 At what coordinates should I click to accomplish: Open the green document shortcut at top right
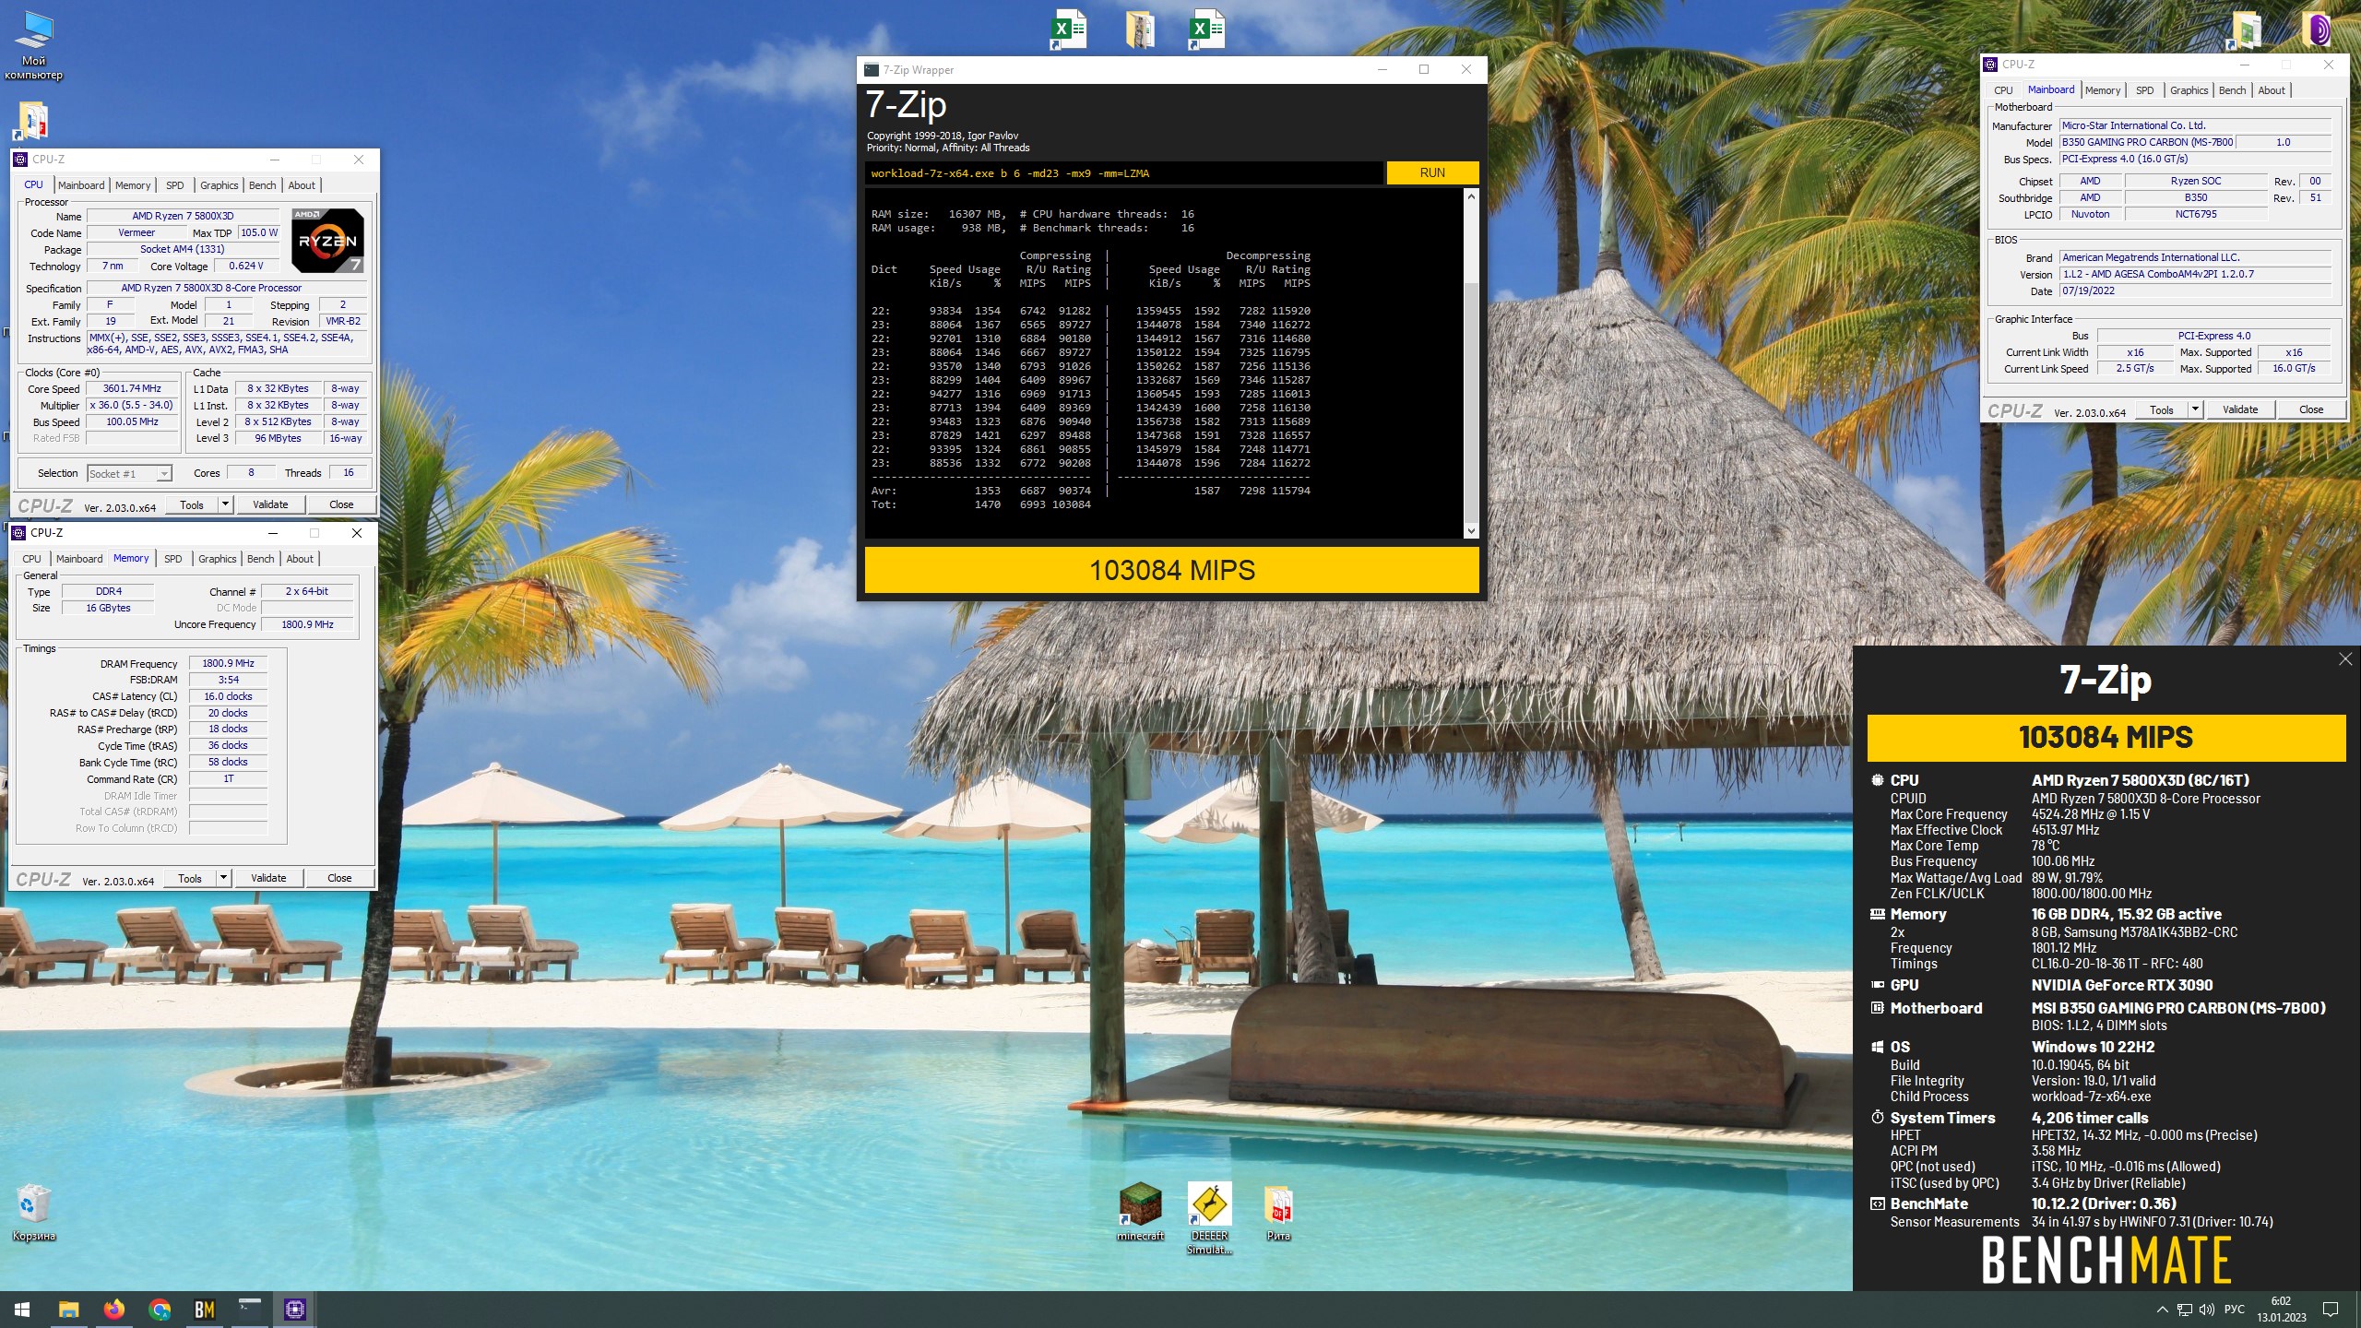2245,30
